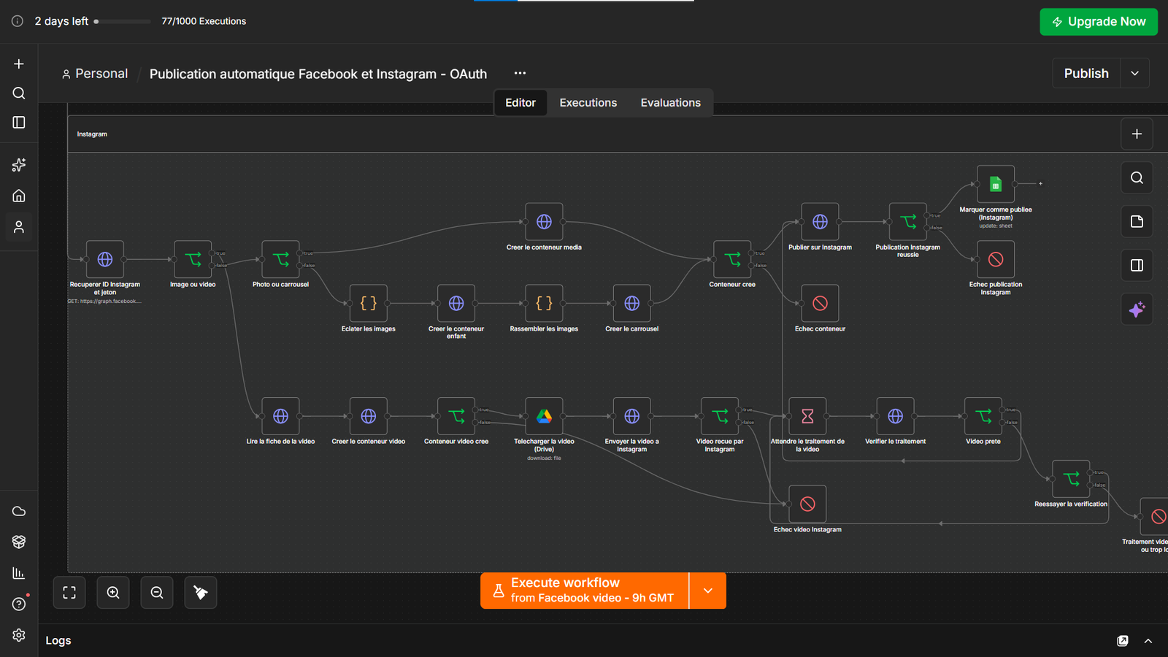
Task: Open the Personal project link
Action: (95, 74)
